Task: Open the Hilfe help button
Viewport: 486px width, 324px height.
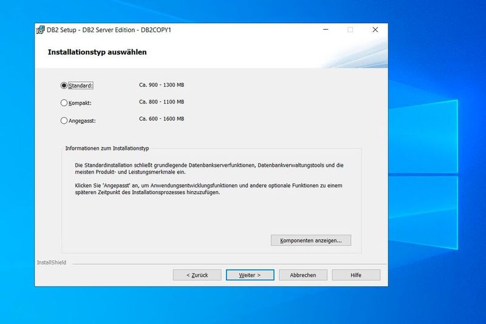Action: click(356, 275)
